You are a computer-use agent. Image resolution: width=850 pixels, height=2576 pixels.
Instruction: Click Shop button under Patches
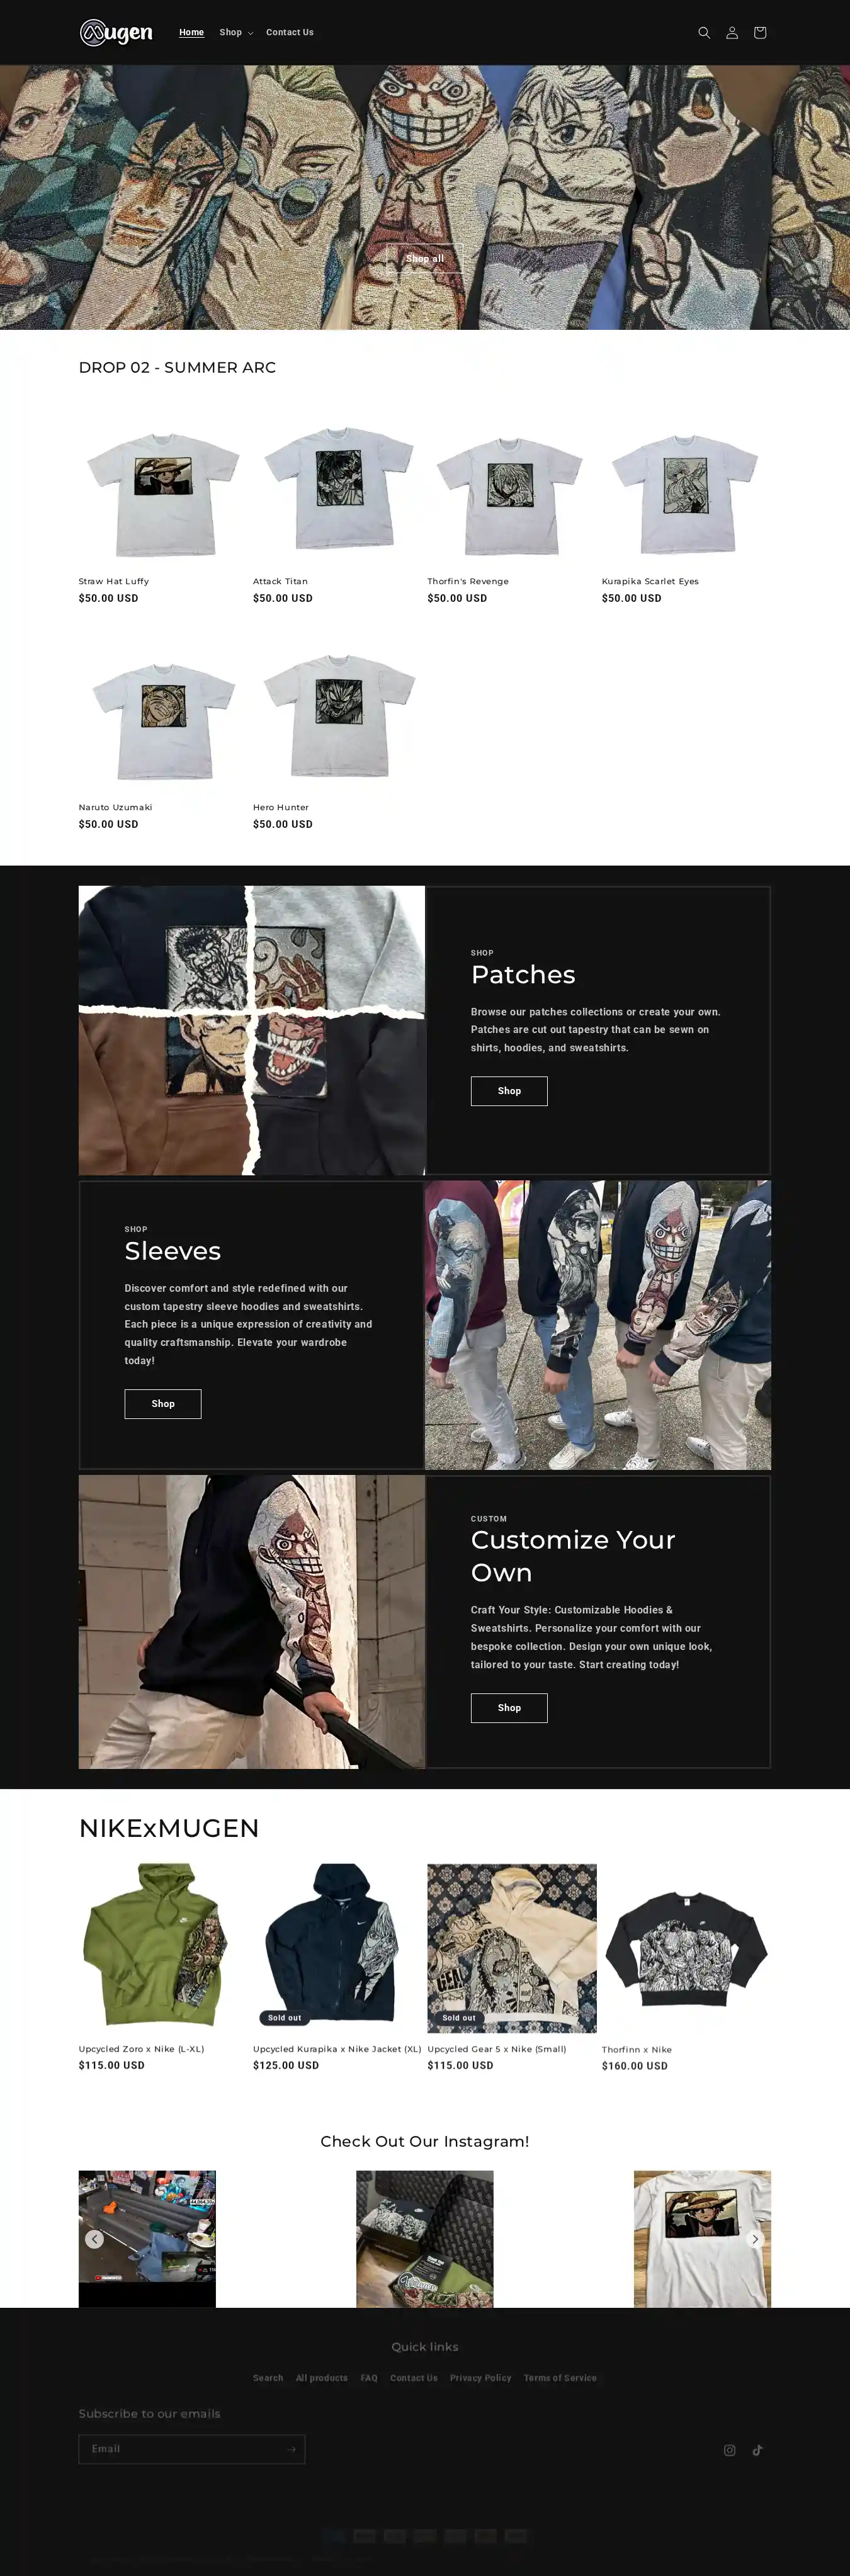coord(509,1091)
